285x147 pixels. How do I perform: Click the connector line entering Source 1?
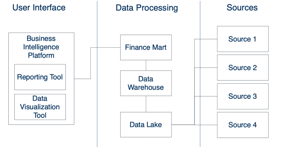[x=206, y=39]
